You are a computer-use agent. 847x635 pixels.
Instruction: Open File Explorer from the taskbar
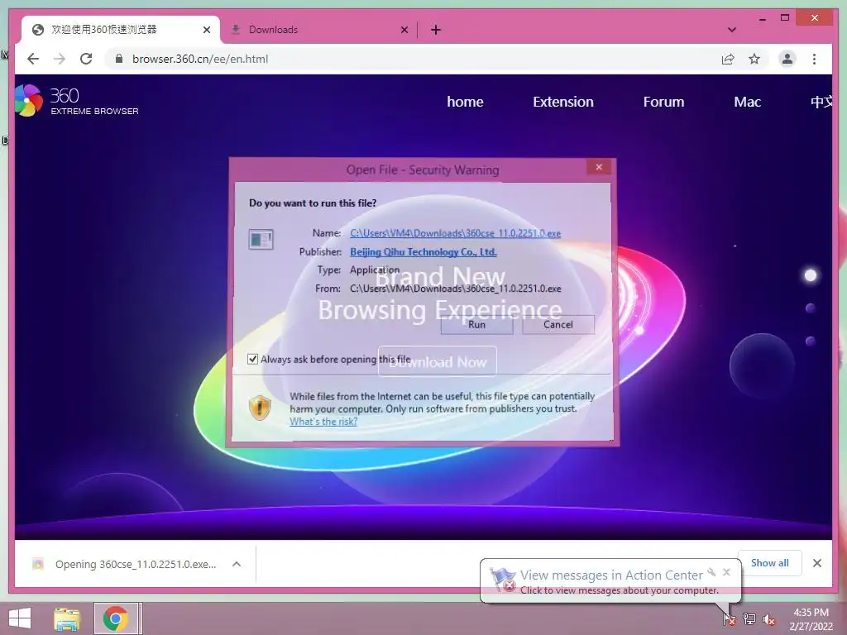67,618
